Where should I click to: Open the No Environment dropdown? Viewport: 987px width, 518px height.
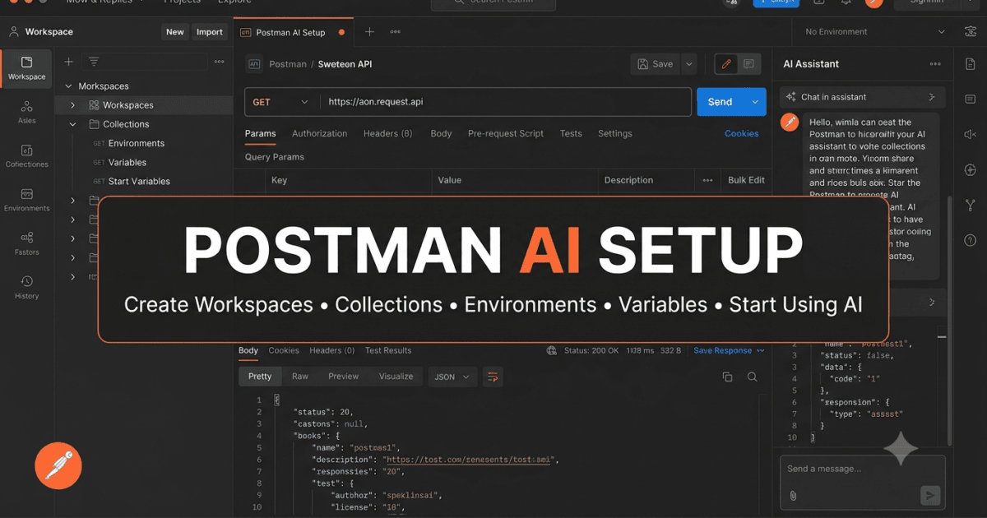[873, 32]
